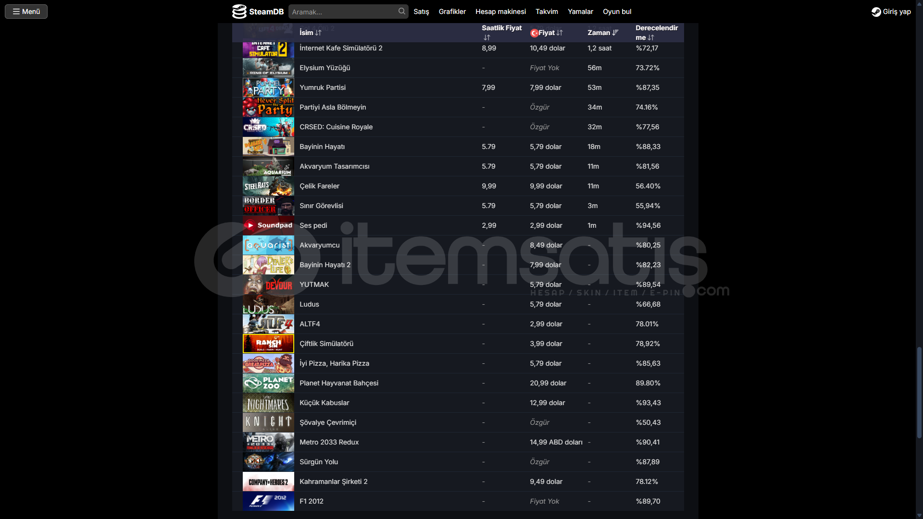Image resolution: width=923 pixels, height=519 pixels.
Task: Click the search magnifier icon
Action: click(402, 12)
